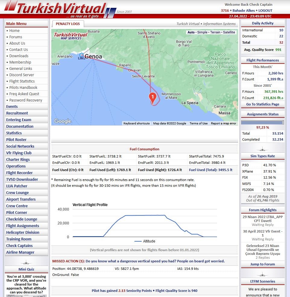
Task: Click the red map marker numbered 1
Action: (153, 98)
